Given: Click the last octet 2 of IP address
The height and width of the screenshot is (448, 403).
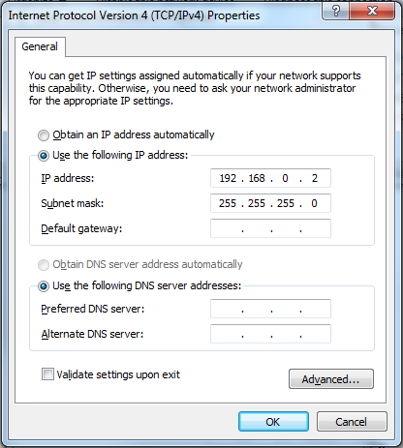Looking at the screenshot, I should tap(315, 178).
